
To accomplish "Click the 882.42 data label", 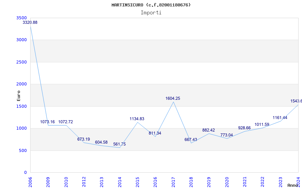I will click(209, 130).
